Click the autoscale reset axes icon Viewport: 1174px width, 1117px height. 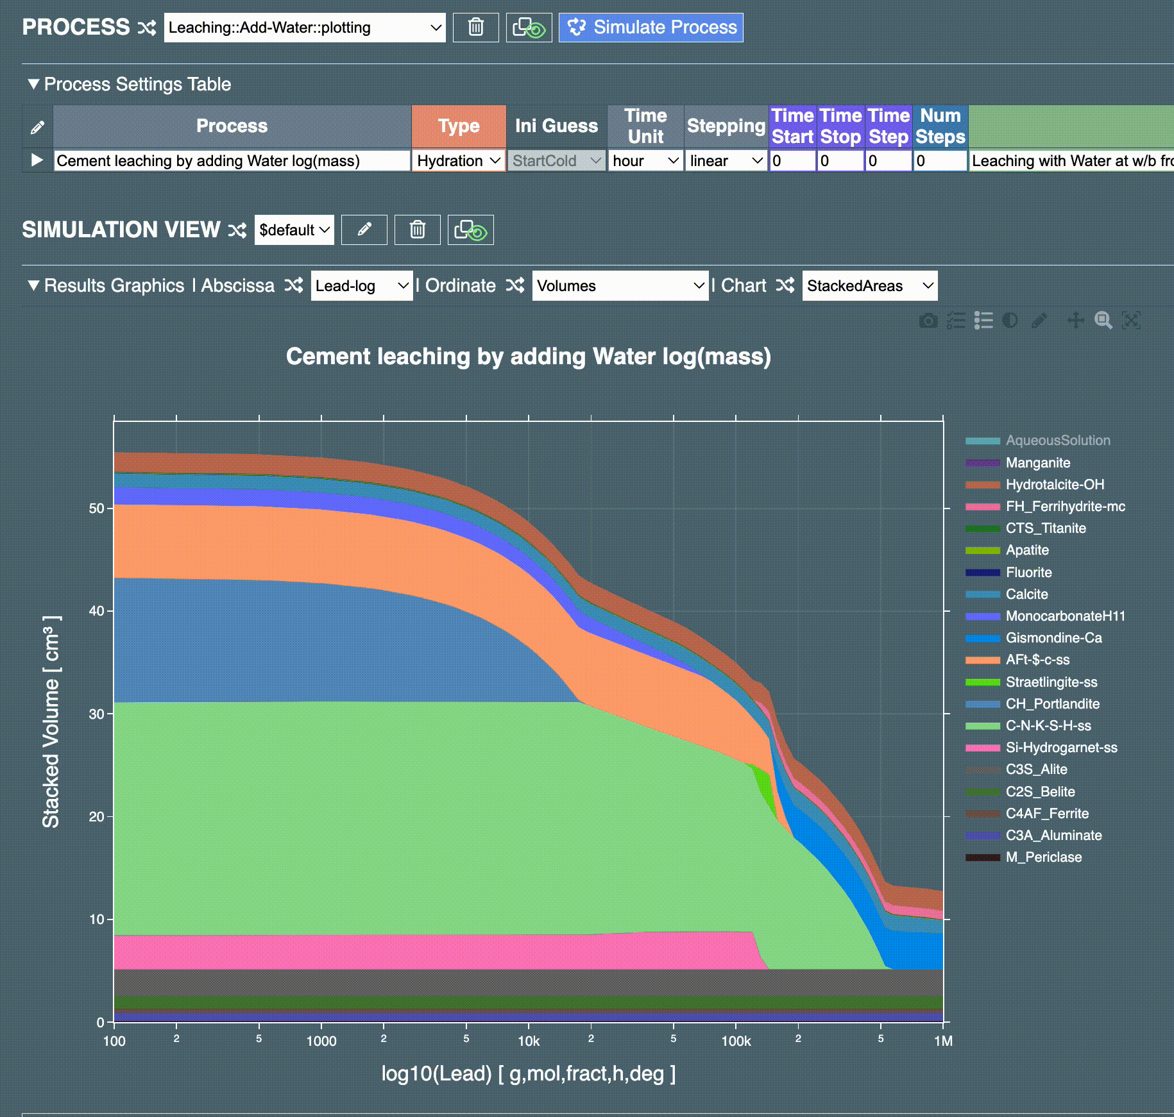(1131, 321)
